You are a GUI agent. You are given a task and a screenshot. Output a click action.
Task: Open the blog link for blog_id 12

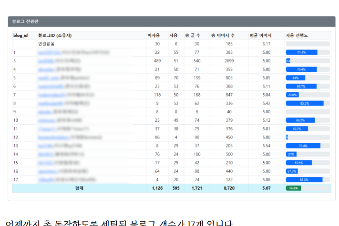click(54, 138)
